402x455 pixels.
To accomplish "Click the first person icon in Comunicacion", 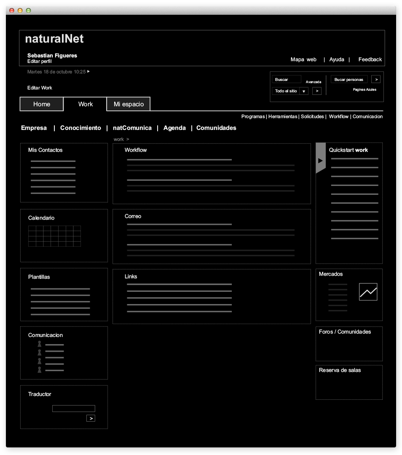I will pos(40,344).
